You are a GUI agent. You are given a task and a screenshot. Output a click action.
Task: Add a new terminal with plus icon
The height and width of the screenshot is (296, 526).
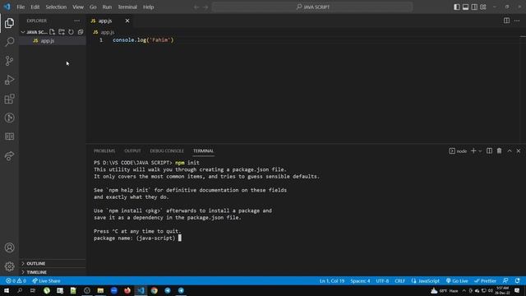[473, 151]
